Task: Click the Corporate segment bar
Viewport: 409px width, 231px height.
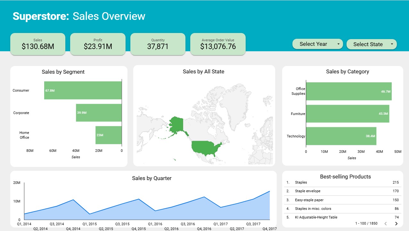Action: coord(99,112)
